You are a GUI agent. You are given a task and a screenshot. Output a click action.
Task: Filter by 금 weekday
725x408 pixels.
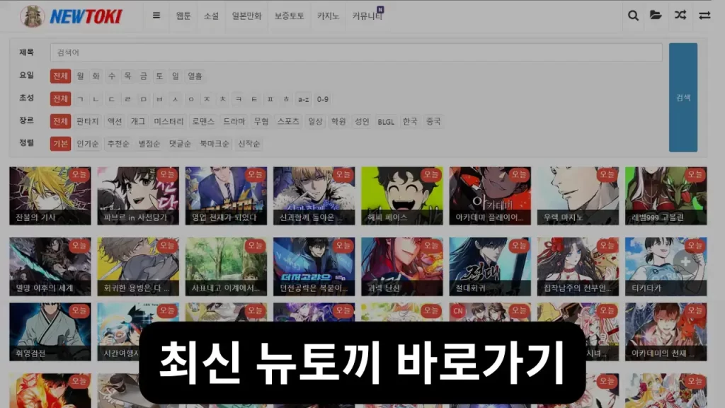pos(144,76)
